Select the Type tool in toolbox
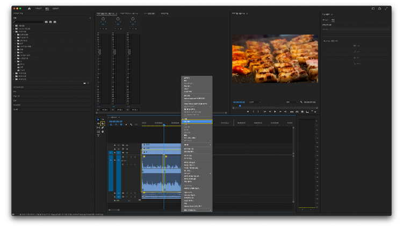Image resolution: width=403 pixels, height=227 pixels. pos(98,135)
